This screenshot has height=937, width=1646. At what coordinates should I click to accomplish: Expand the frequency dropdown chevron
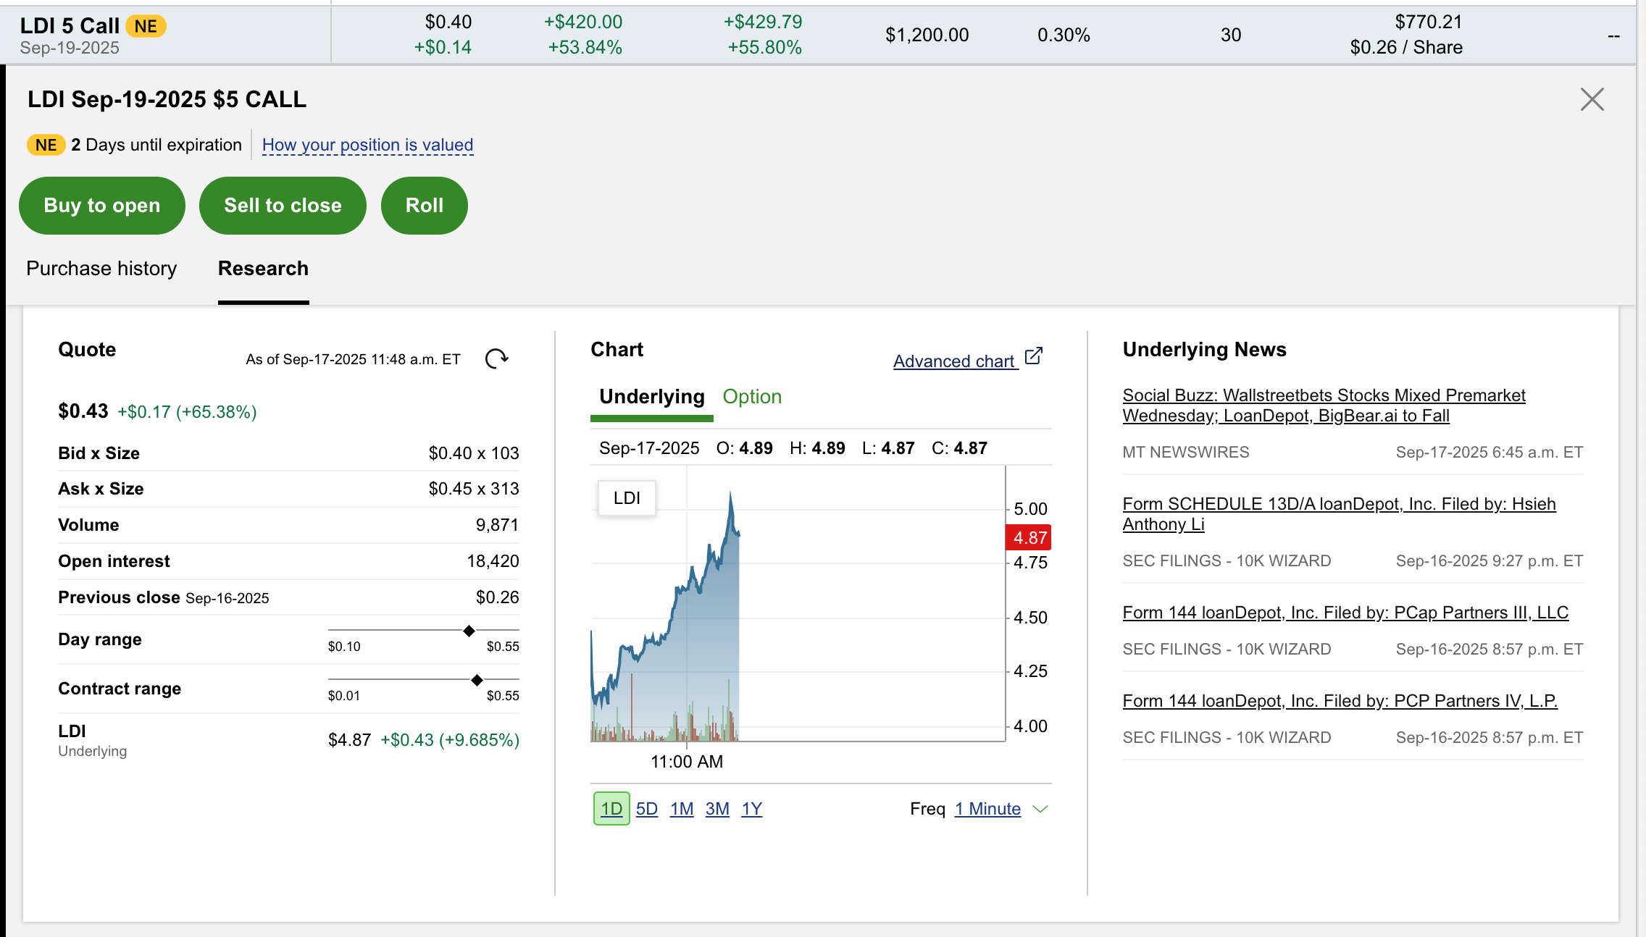coord(1040,809)
